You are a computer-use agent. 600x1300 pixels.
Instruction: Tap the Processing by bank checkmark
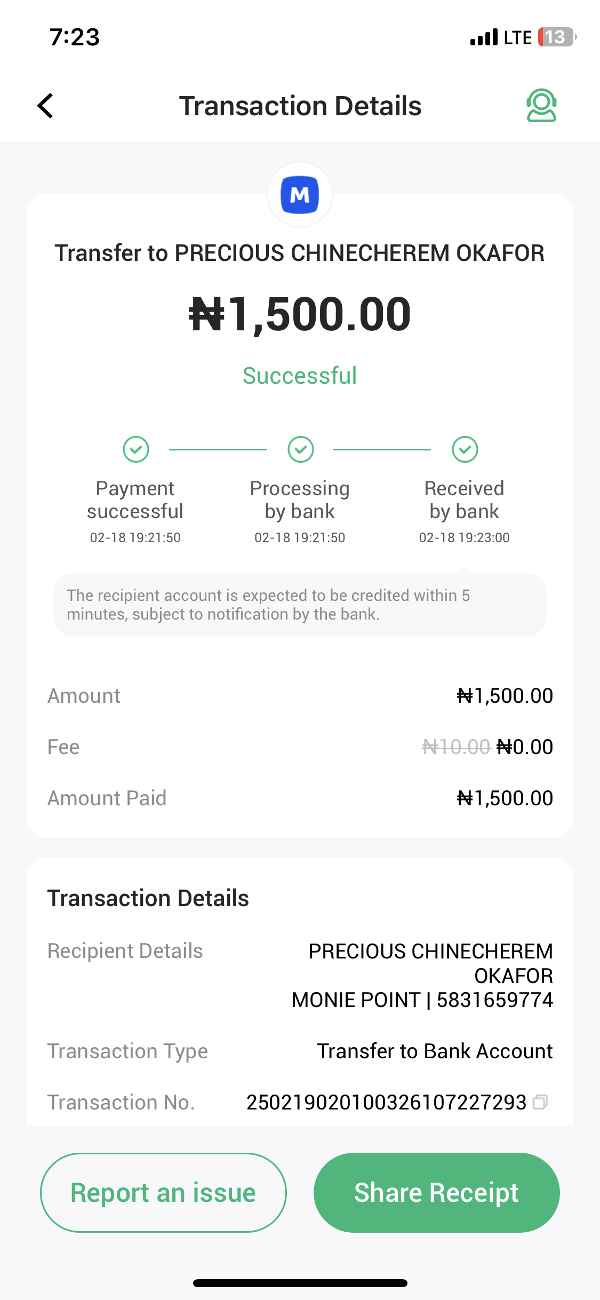click(x=300, y=449)
